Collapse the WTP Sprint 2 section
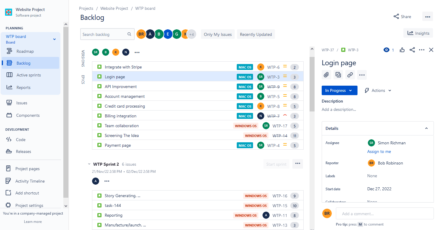This screenshot has height=230, width=438. (x=89, y=164)
